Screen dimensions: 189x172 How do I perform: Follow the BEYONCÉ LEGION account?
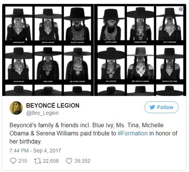click(x=161, y=107)
